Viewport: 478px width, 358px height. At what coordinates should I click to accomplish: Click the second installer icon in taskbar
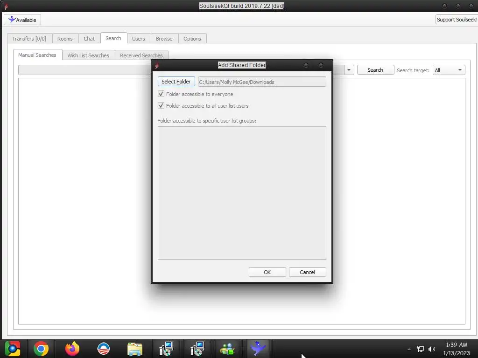[197, 349]
